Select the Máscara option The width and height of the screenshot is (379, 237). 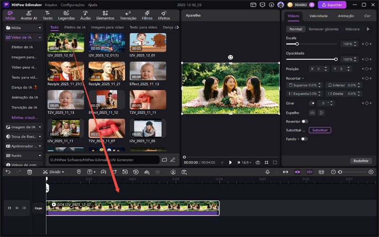(352, 29)
